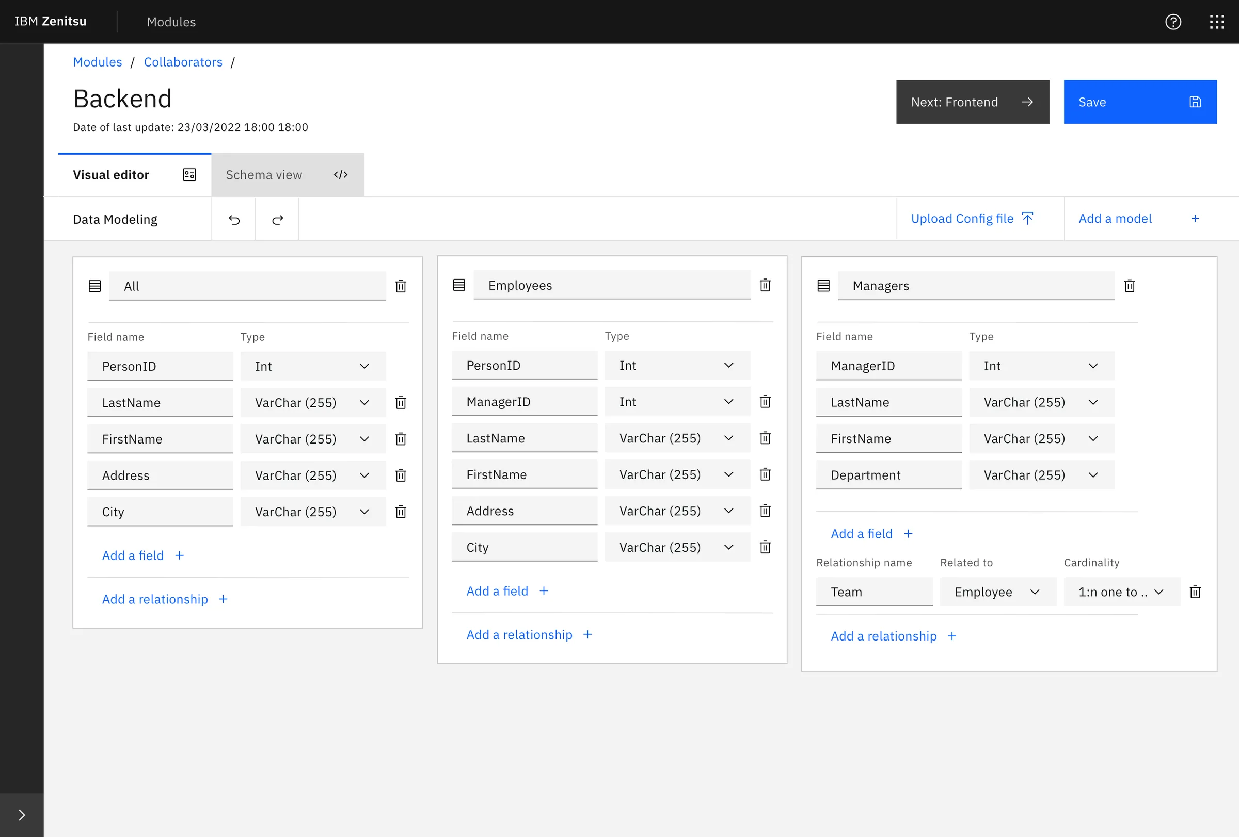Viewport: 1239px width, 837px height.
Task: Expand the left sidebar chevron
Action: [21, 815]
